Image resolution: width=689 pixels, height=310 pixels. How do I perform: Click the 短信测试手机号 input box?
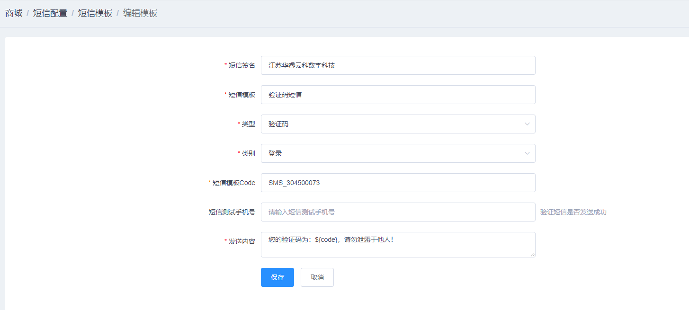[x=398, y=212]
